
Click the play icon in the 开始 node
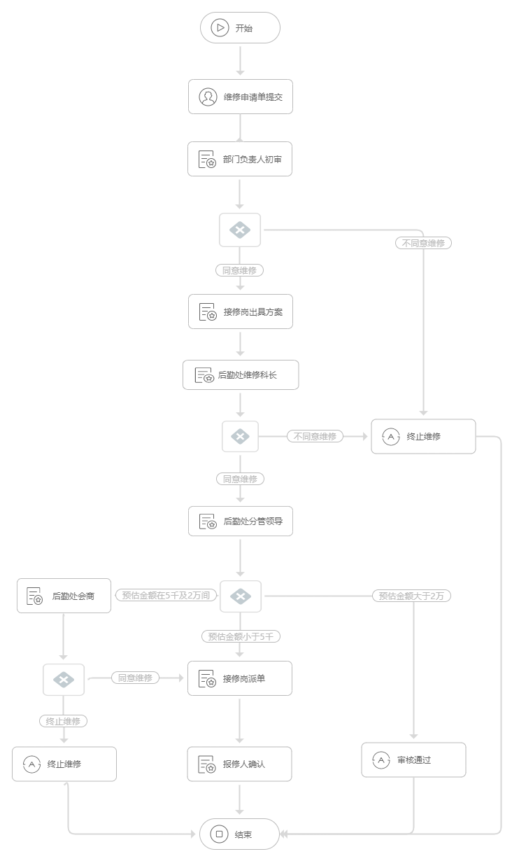click(x=220, y=28)
